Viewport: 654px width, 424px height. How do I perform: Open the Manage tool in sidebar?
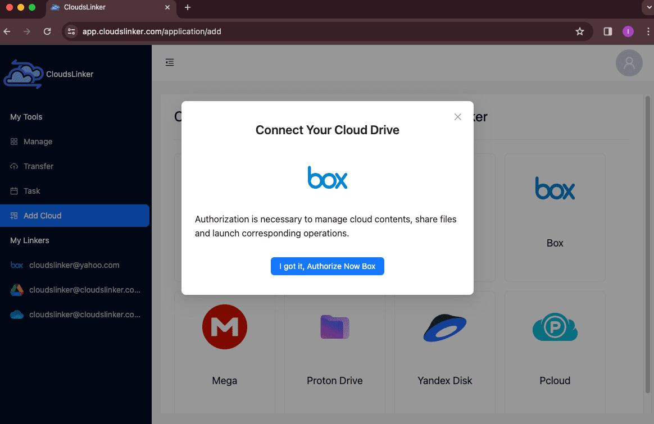click(x=75, y=142)
